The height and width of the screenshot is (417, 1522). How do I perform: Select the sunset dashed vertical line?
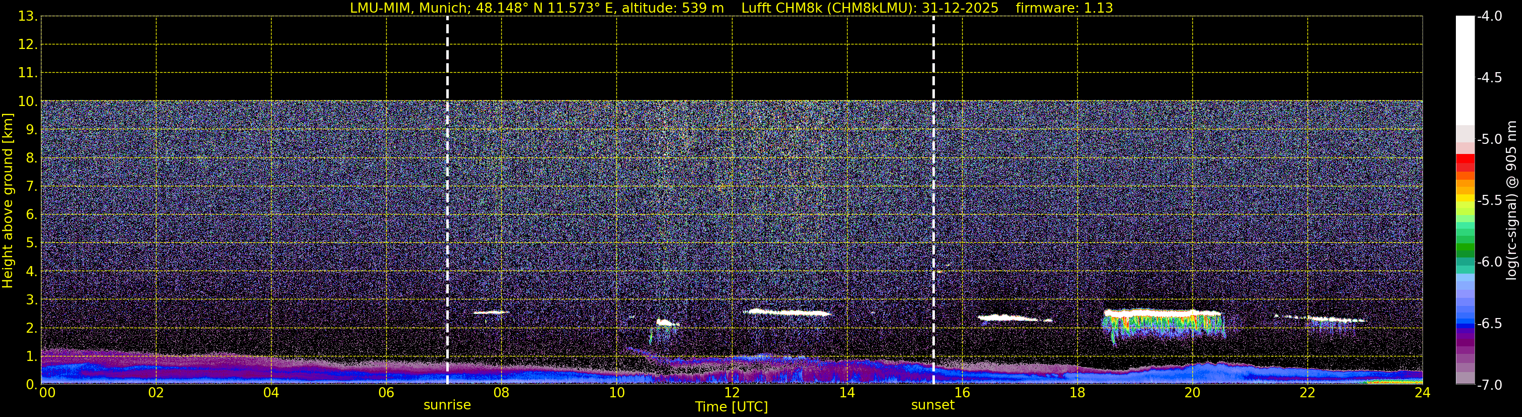[933, 200]
